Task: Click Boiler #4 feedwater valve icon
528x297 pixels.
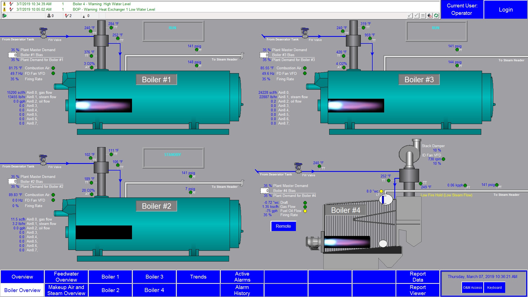Action: pos(298,168)
